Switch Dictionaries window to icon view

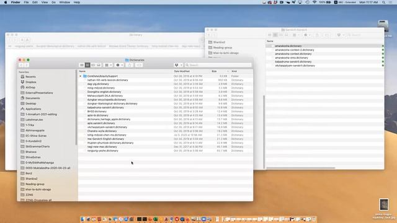82,65
